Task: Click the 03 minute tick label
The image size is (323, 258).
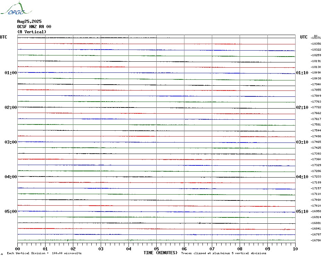Action: [101, 249]
